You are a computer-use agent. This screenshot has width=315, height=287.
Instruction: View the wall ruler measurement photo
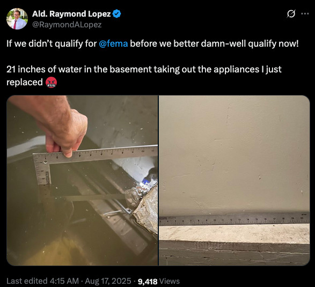click(x=235, y=180)
